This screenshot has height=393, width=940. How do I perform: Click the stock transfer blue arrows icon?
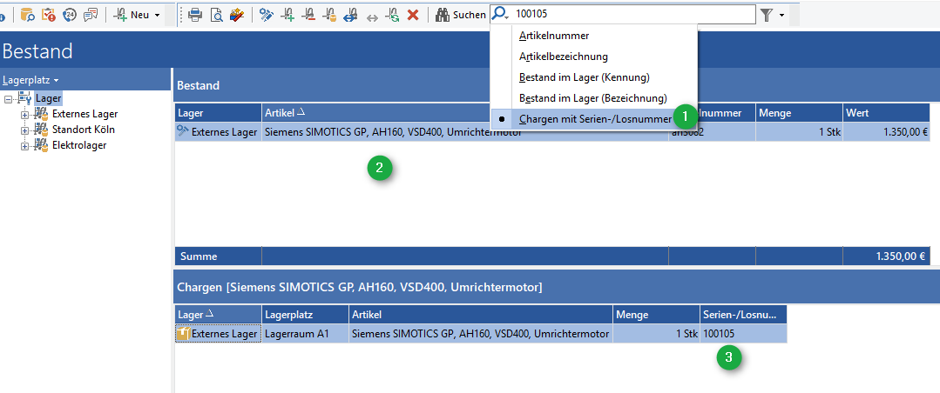(350, 15)
